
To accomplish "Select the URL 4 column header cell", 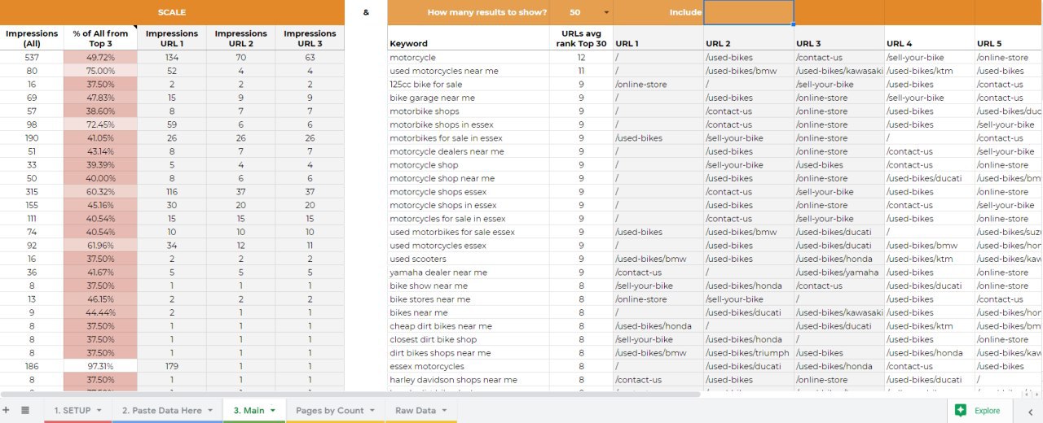I will (x=930, y=38).
